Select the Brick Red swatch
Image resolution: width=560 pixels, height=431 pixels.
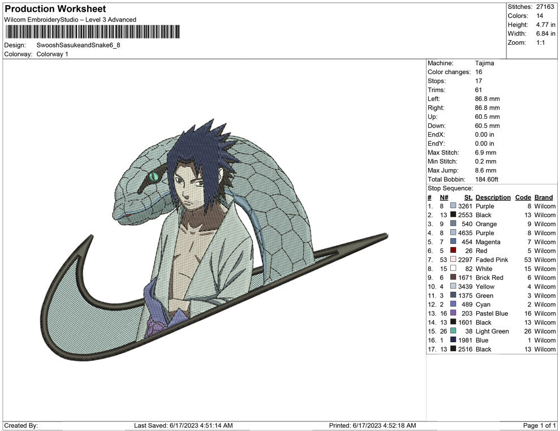coord(453,278)
